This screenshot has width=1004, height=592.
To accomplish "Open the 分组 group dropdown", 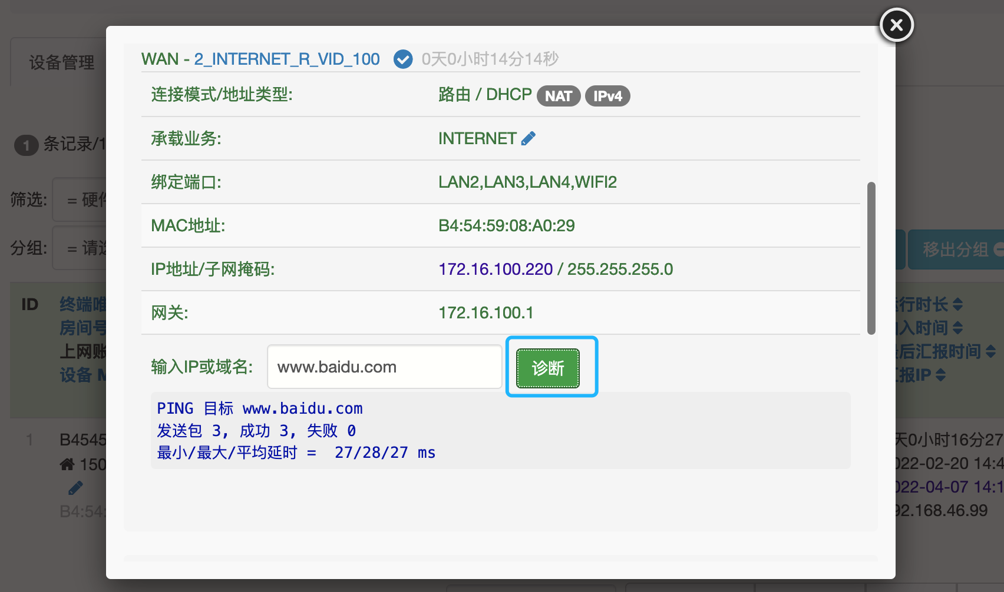I will [81, 248].
